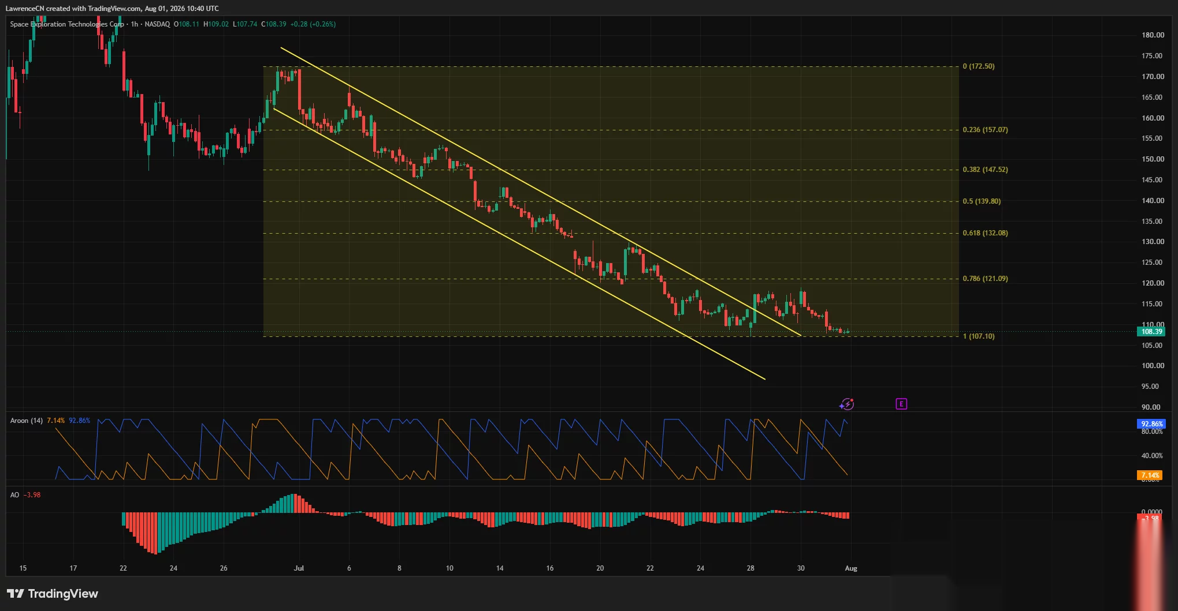Viewport: 1178px width, 611px height.
Task: Click the 17 date label on time axis
Action: (x=73, y=568)
